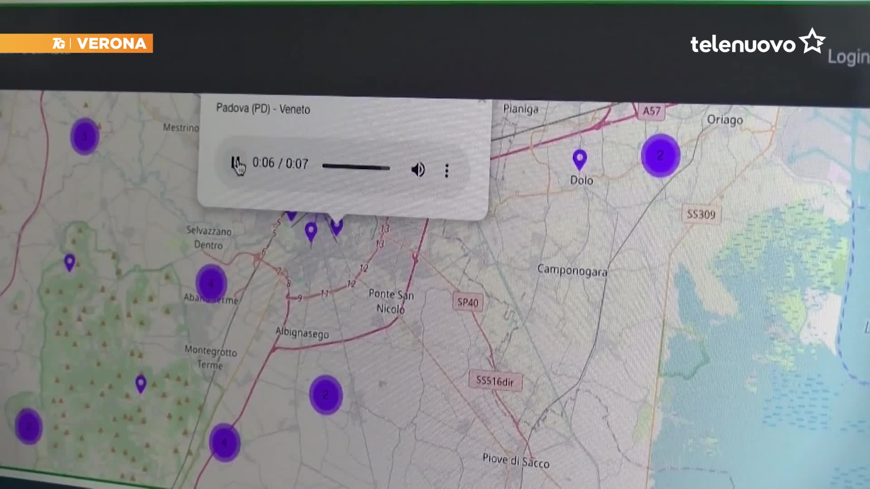The image size is (870, 489).
Task: Open the audio player three-dot menu
Action: [447, 171]
